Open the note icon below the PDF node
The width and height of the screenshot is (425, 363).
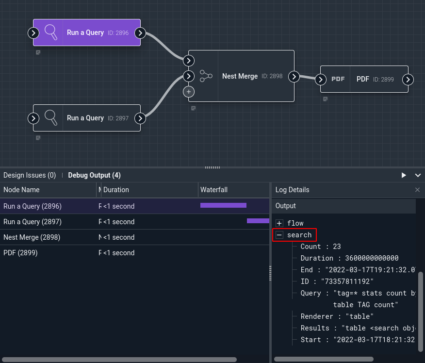325,99
